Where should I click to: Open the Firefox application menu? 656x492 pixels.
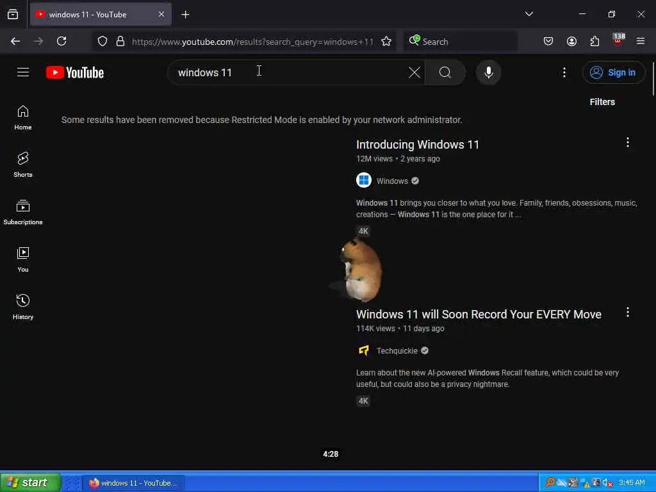click(x=640, y=41)
